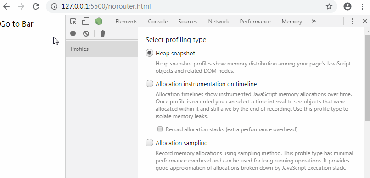This screenshot has height=178, width=370.
Task: Open the DevTools three-dot customize menu
Action: 352,22
